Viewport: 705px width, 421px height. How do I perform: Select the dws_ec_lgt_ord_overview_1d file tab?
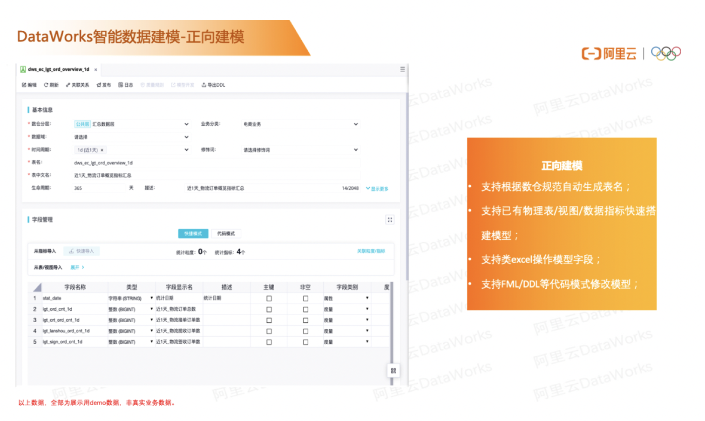[x=58, y=69]
